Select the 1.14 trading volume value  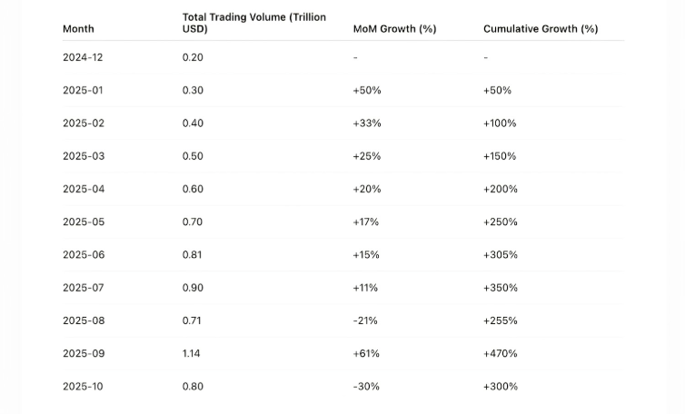point(192,353)
